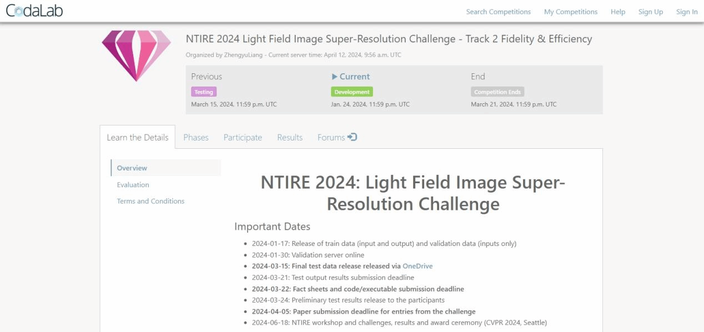
Task: Switch to the Phases tab
Action: [x=195, y=137]
